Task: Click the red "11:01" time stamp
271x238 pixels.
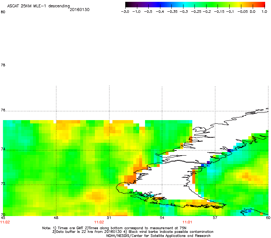Action: (x=188, y=222)
